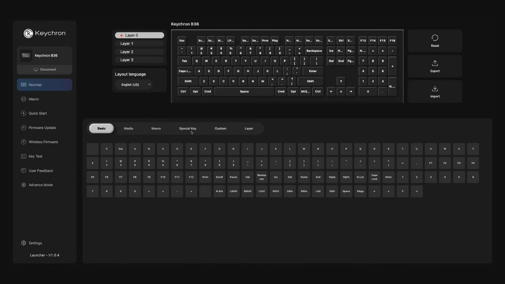Select Space bar on keyboard layout

244,91
